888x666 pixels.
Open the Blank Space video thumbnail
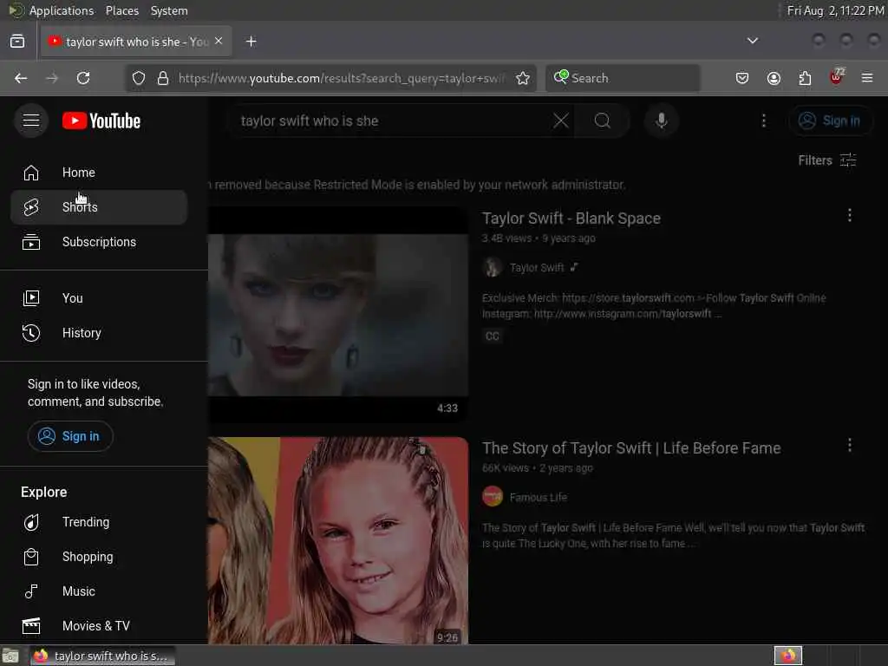[338, 315]
